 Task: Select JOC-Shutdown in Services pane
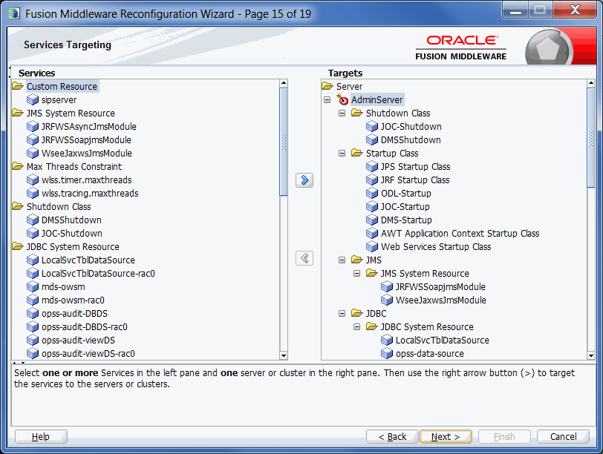(72, 234)
